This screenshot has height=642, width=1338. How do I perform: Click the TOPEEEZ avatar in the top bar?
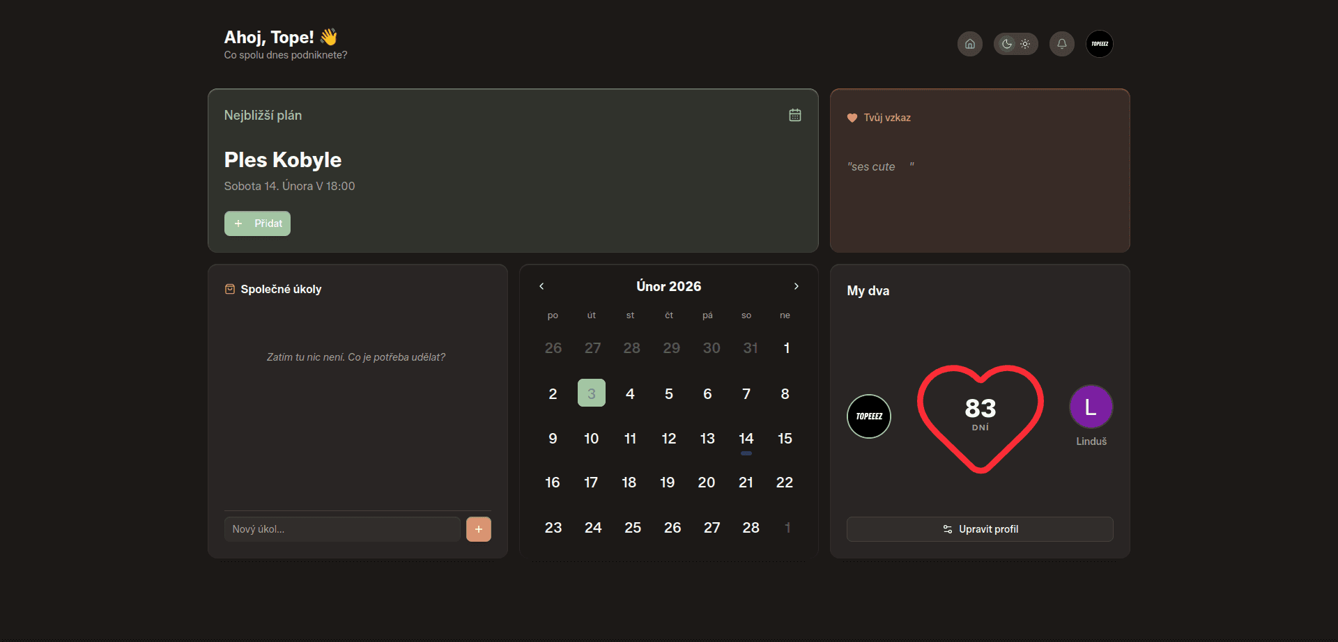point(1099,44)
